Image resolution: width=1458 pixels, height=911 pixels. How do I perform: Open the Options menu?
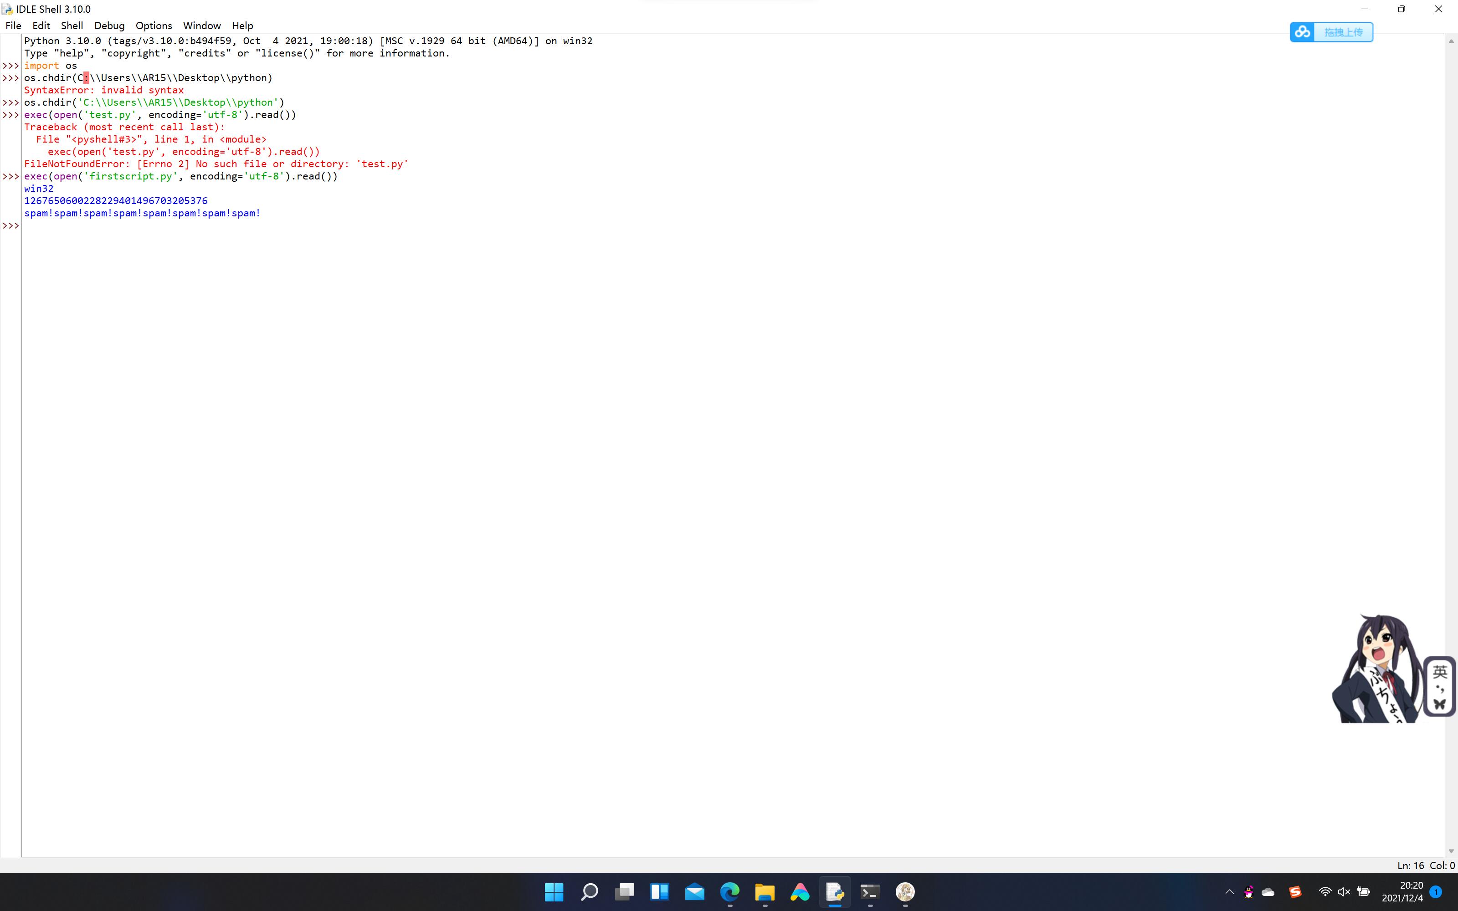point(154,26)
